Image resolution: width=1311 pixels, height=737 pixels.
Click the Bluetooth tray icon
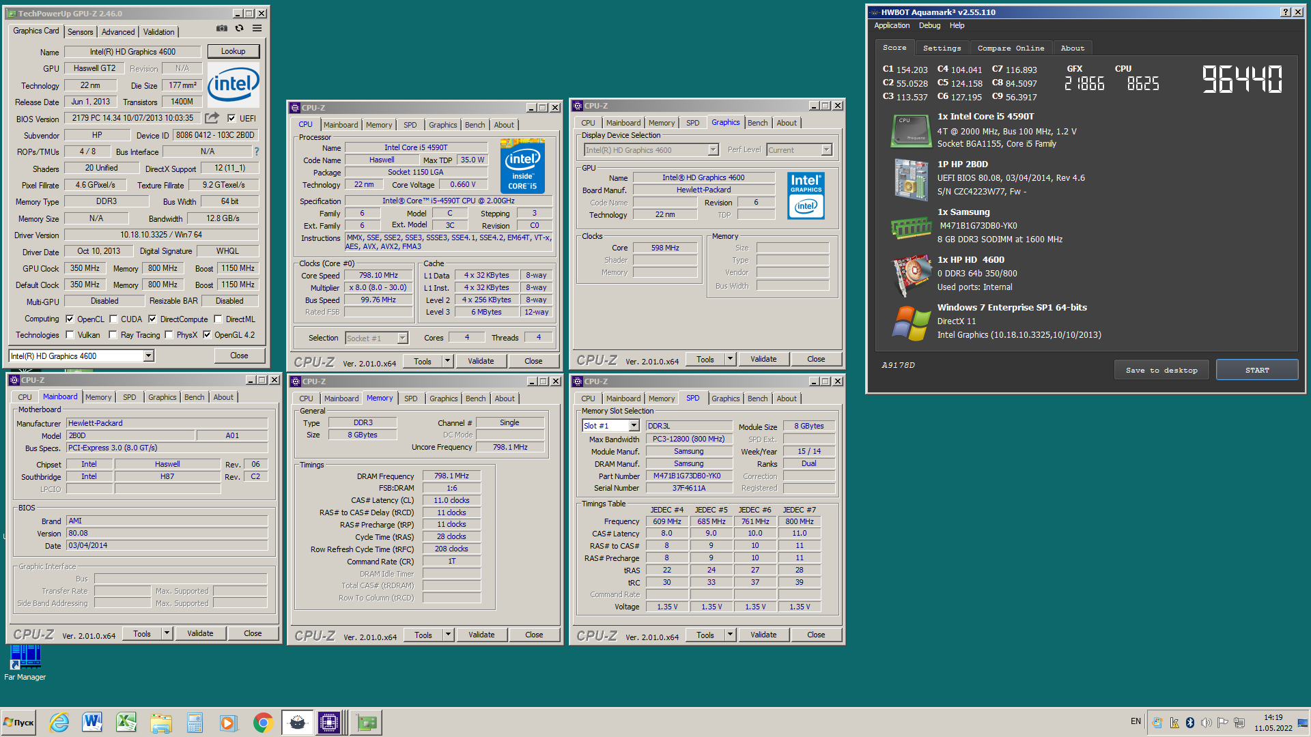point(1190,723)
